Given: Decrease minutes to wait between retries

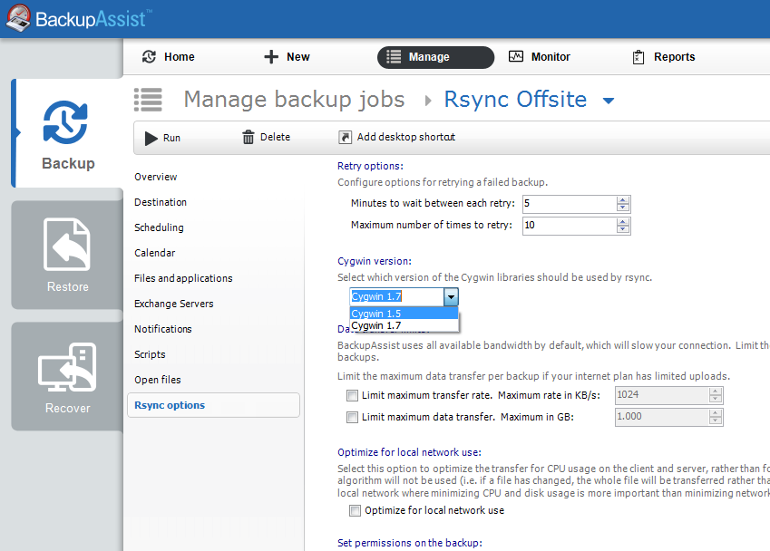Looking at the screenshot, I should point(623,208).
